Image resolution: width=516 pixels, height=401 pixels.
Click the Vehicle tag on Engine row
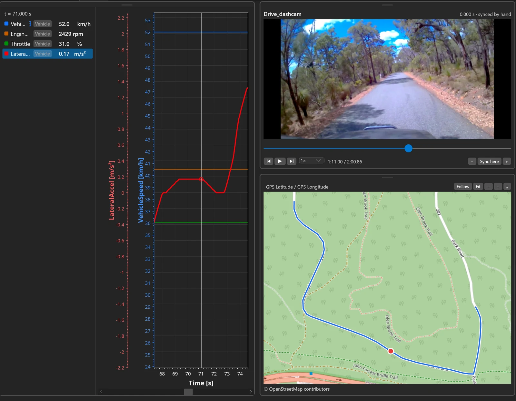43,34
